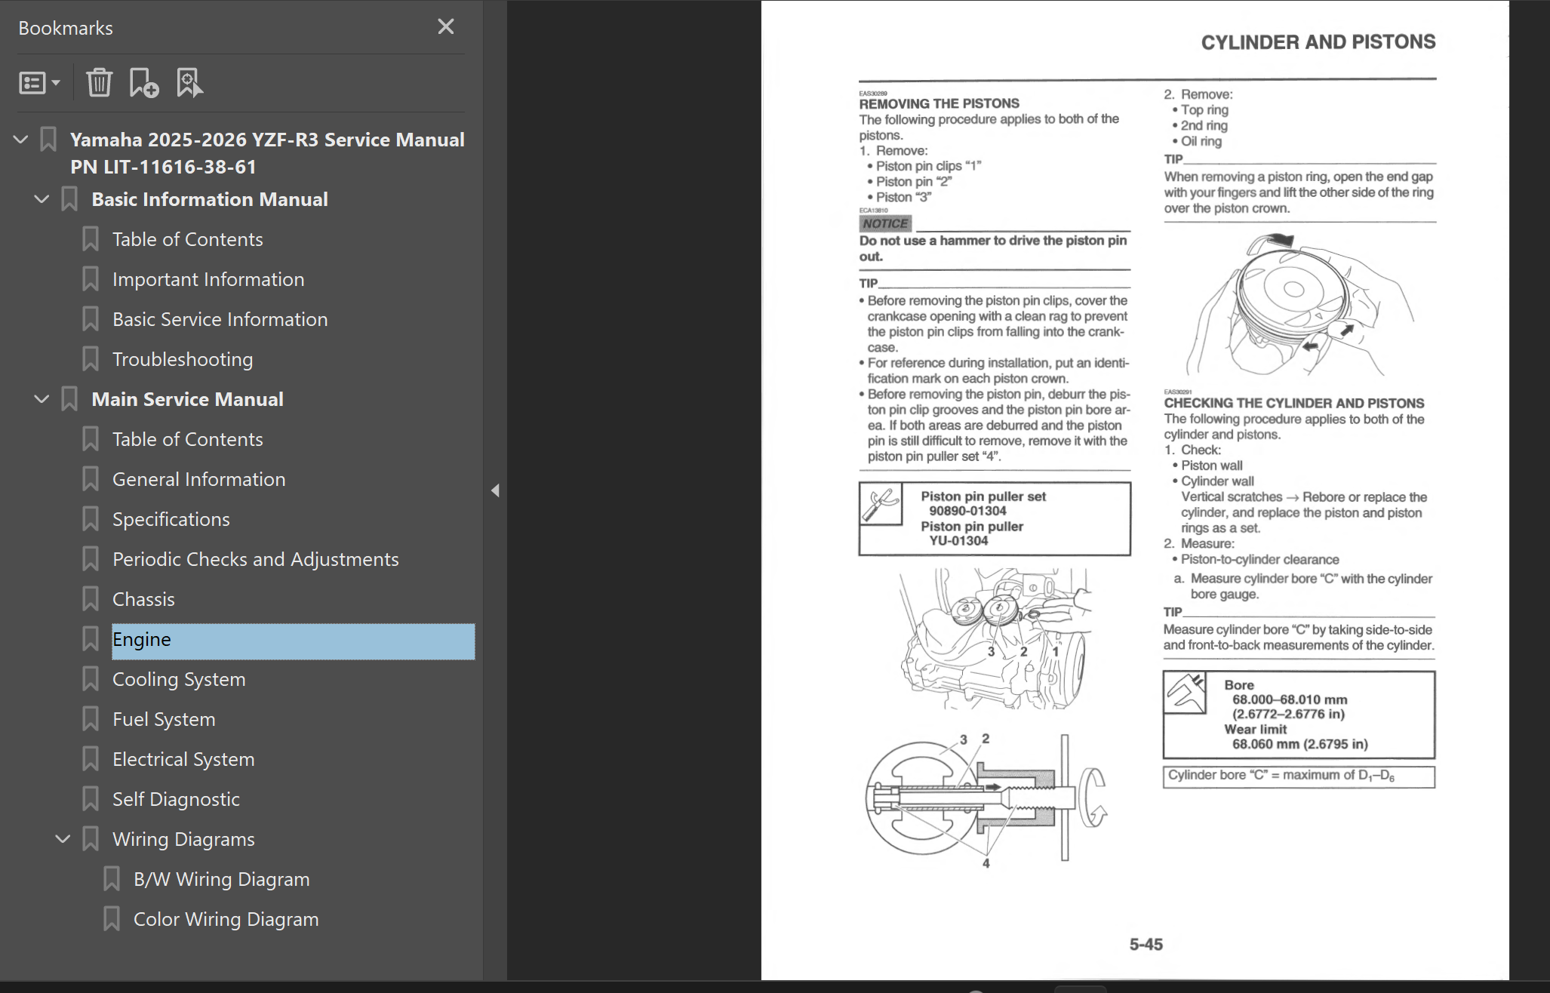Click the bookmark icon beside Chassis
Viewport: 1550px width, 993px height.
pyautogui.click(x=91, y=599)
